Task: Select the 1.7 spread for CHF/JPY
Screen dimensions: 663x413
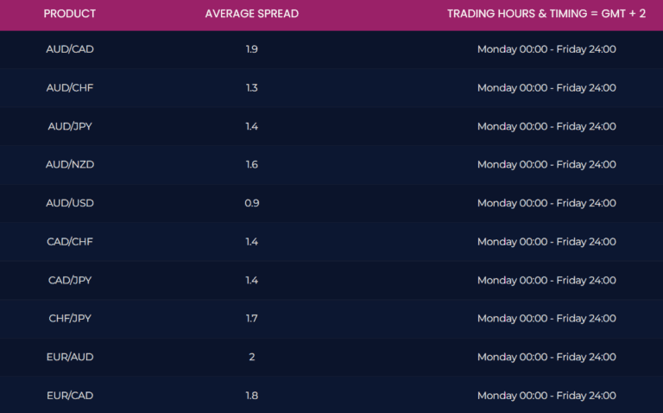Action: pos(251,318)
